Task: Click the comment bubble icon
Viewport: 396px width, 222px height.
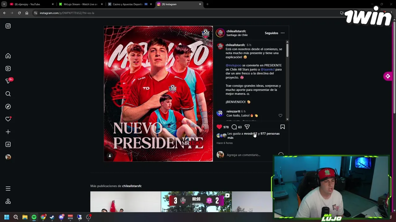Action: (234, 127)
